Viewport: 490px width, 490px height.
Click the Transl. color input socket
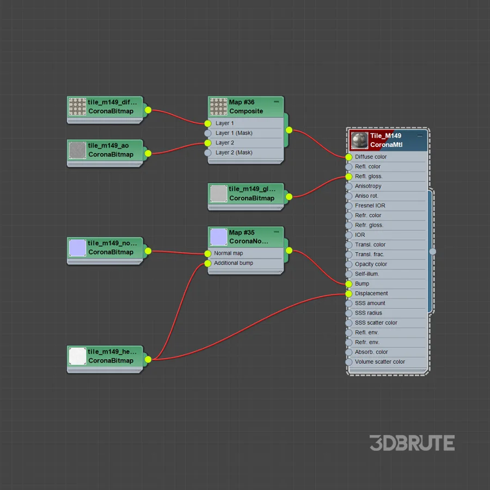[349, 244]
